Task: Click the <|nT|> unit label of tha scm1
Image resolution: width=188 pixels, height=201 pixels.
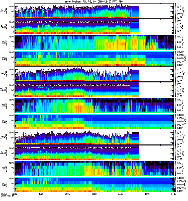Action: pyautogui.click(x=185, y=58)
